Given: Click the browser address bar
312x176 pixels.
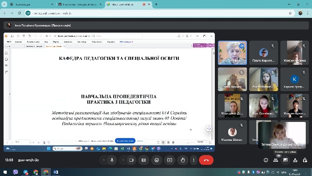Looking at the screenshot, I should coord(160,13).
